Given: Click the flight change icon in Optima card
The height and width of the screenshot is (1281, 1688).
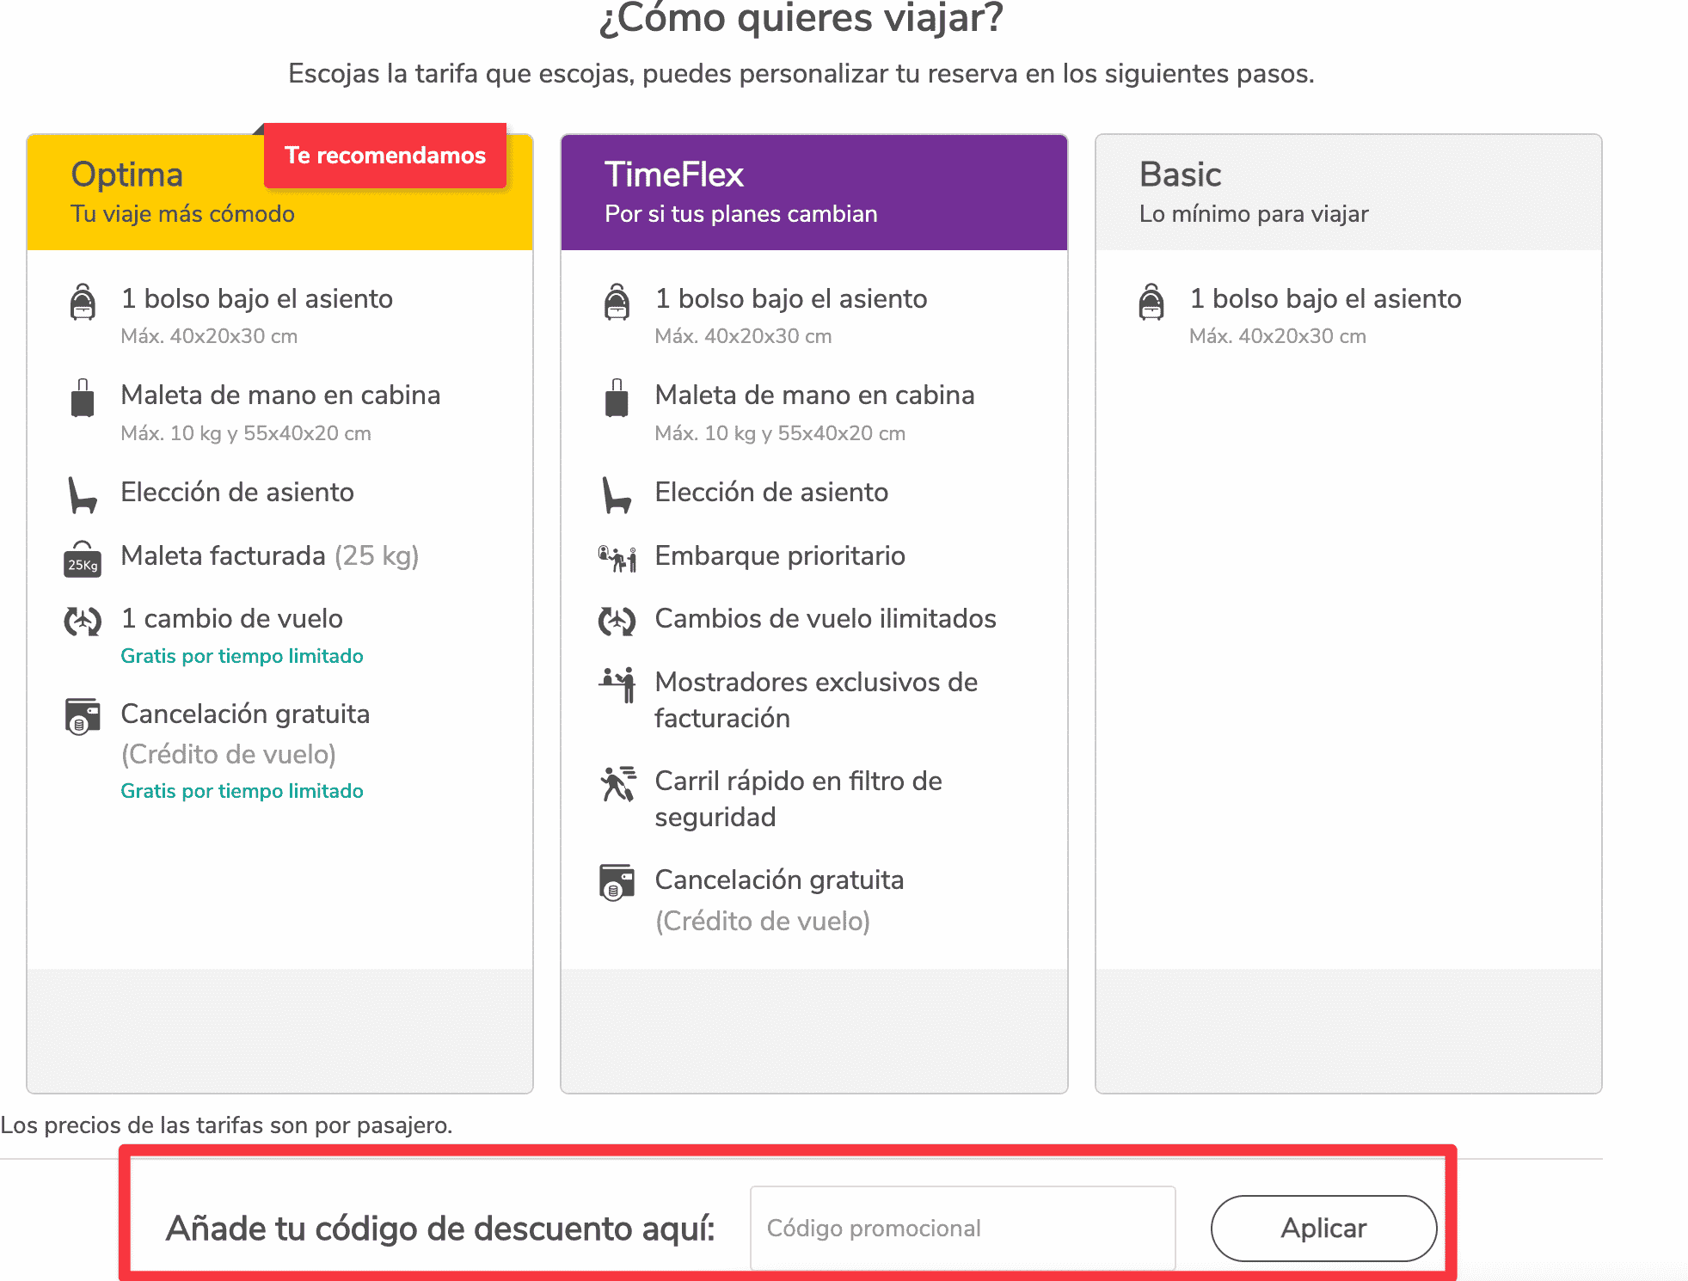Looking at the screenshot, I should [x=82, y=622].
